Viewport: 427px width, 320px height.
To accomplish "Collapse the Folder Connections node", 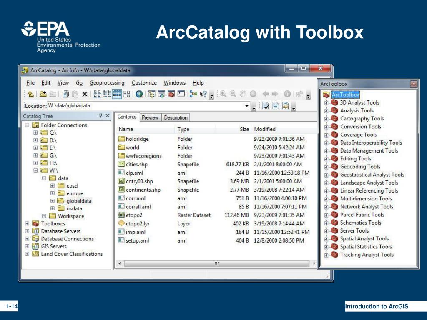I will tap(27, 125).
